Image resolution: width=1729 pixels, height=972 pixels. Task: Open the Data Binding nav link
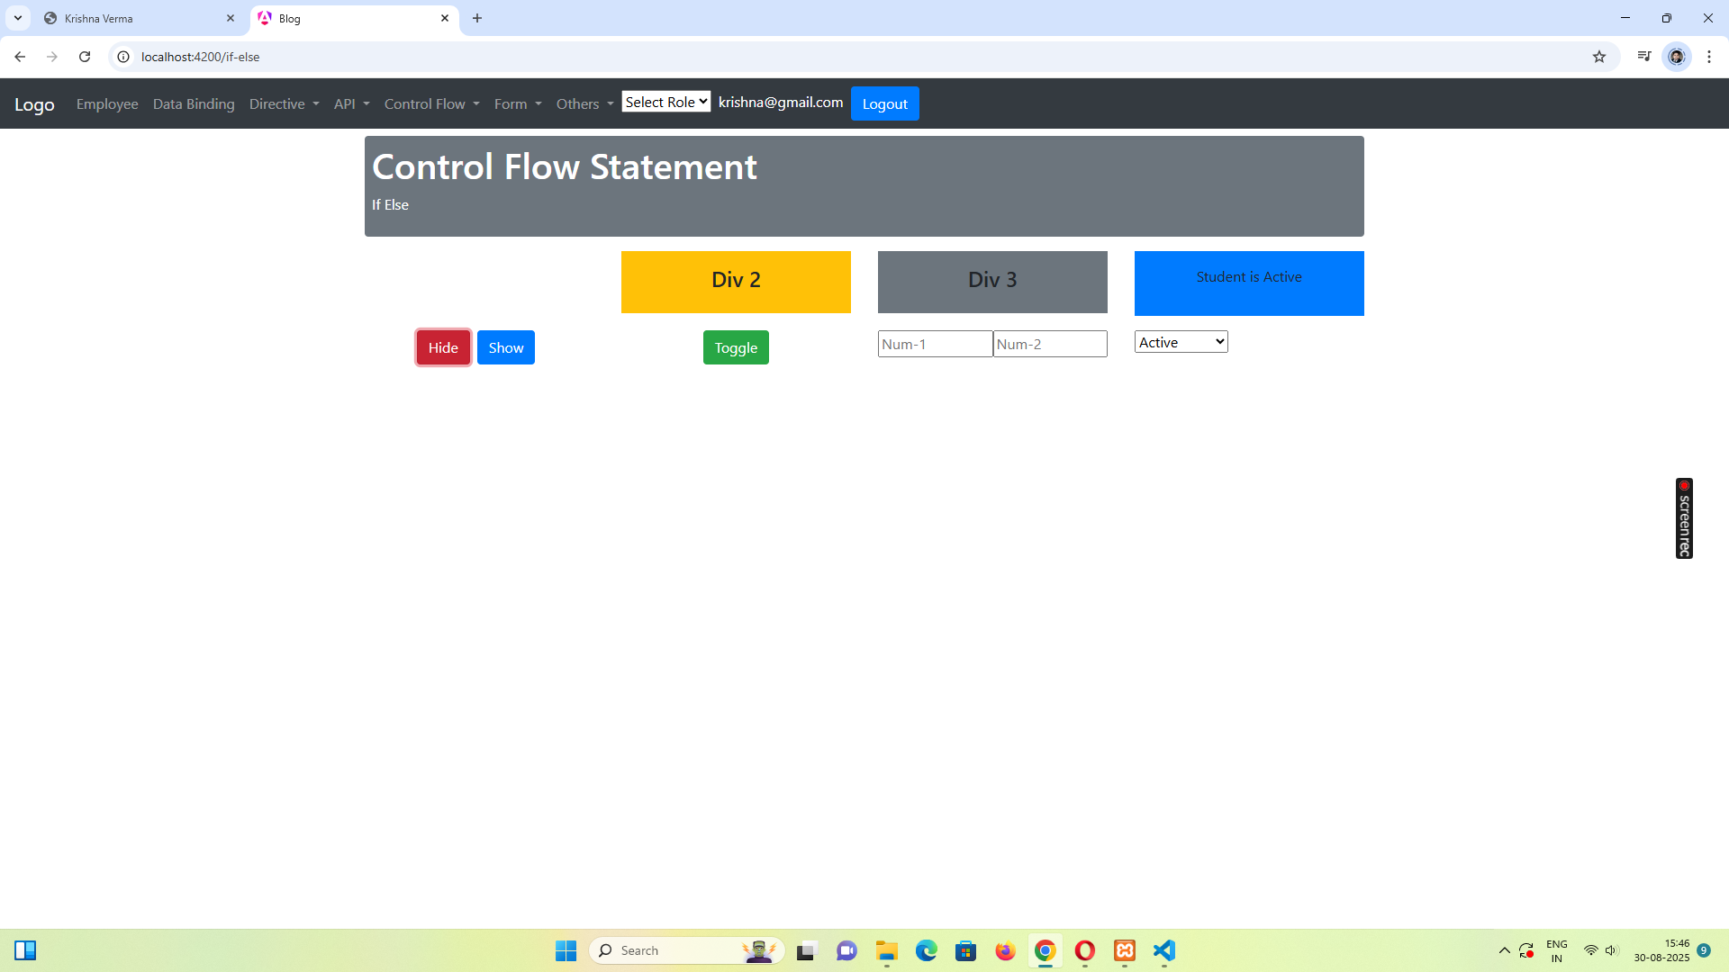click(x=194, y=104)
